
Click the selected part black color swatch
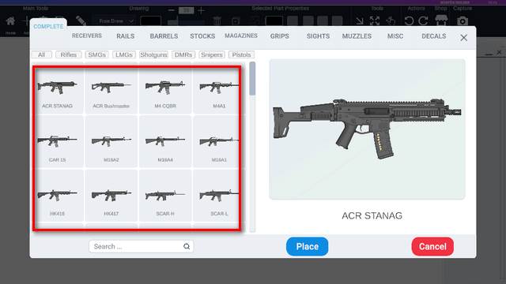tap(274, 21)
